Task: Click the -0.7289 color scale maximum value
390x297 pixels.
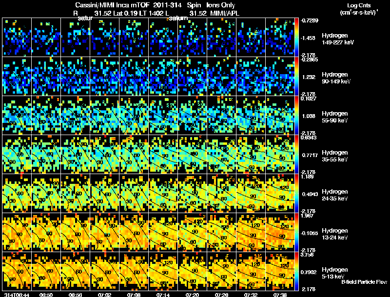Action: (310, 20)
